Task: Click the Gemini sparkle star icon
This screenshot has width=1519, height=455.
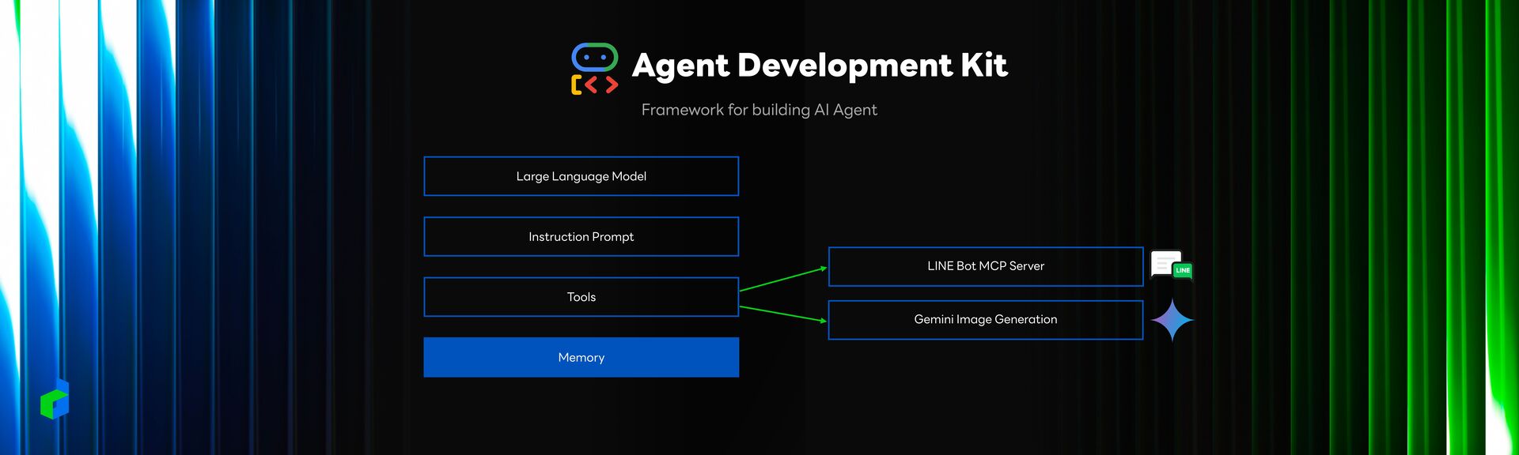Action: point(1172,320)
